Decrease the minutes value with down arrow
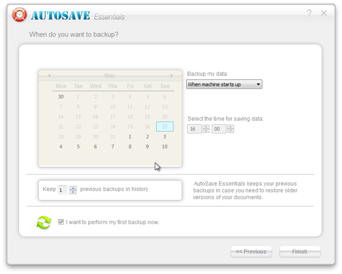The image size is (342, 274). click(230, 131)
